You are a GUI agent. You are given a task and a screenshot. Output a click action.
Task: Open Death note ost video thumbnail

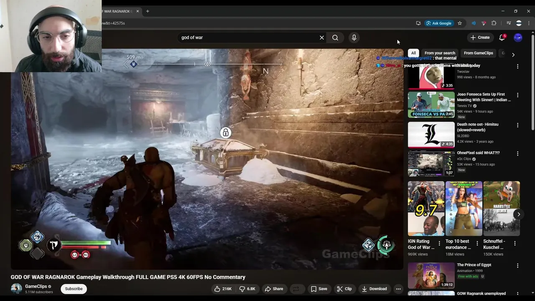click(431, 135)
